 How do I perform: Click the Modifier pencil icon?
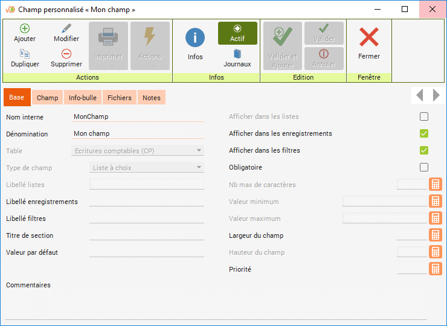tap(66, 28)
